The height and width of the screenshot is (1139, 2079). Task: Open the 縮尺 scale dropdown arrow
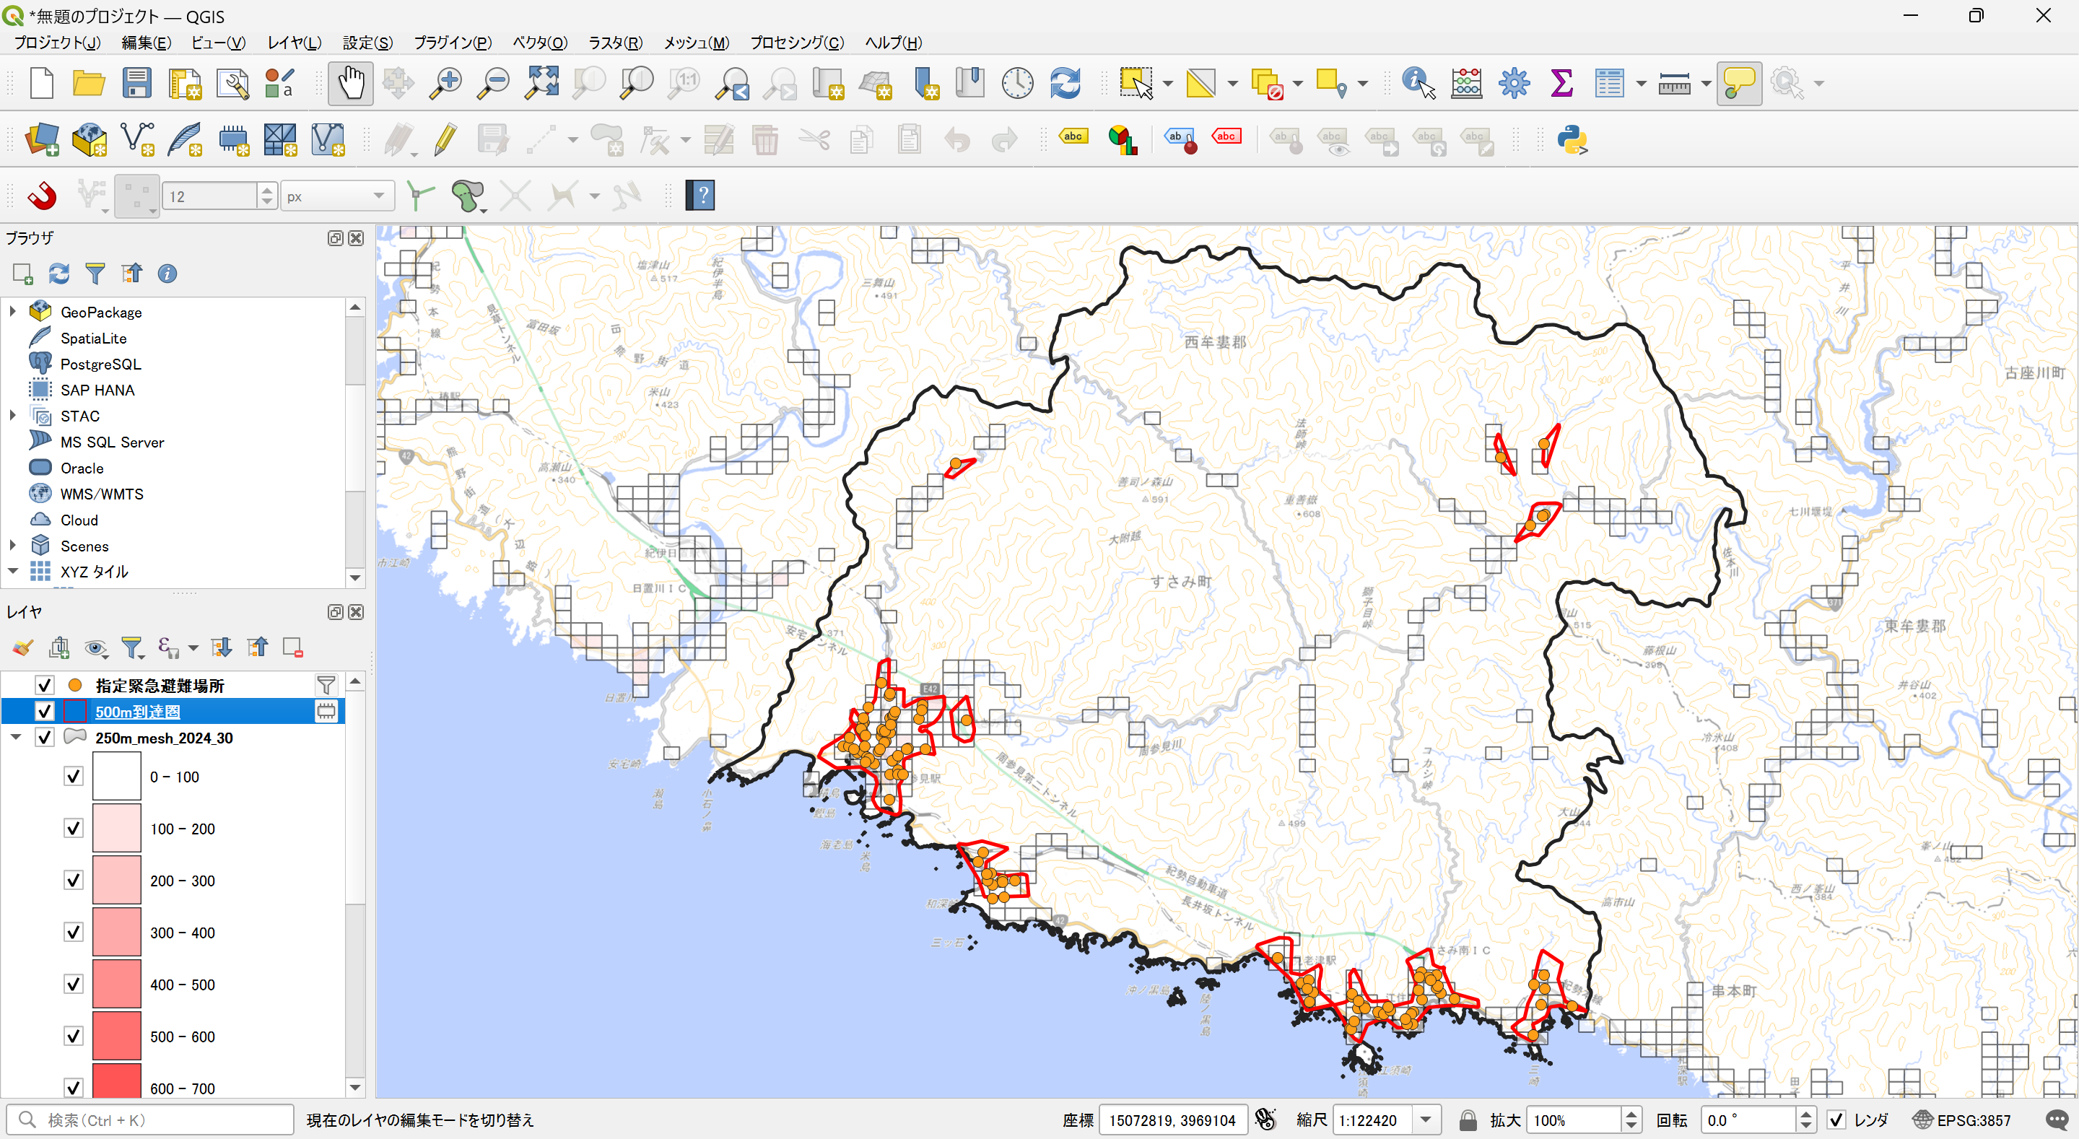(1426, 1120)
